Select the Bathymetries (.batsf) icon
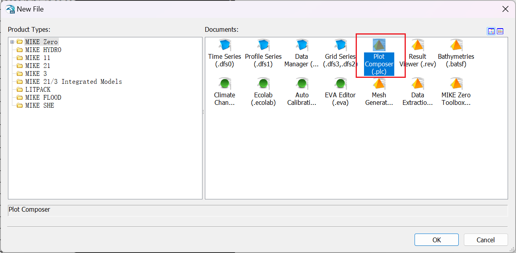Screen dimensions: 516x253 click(456, 45)
